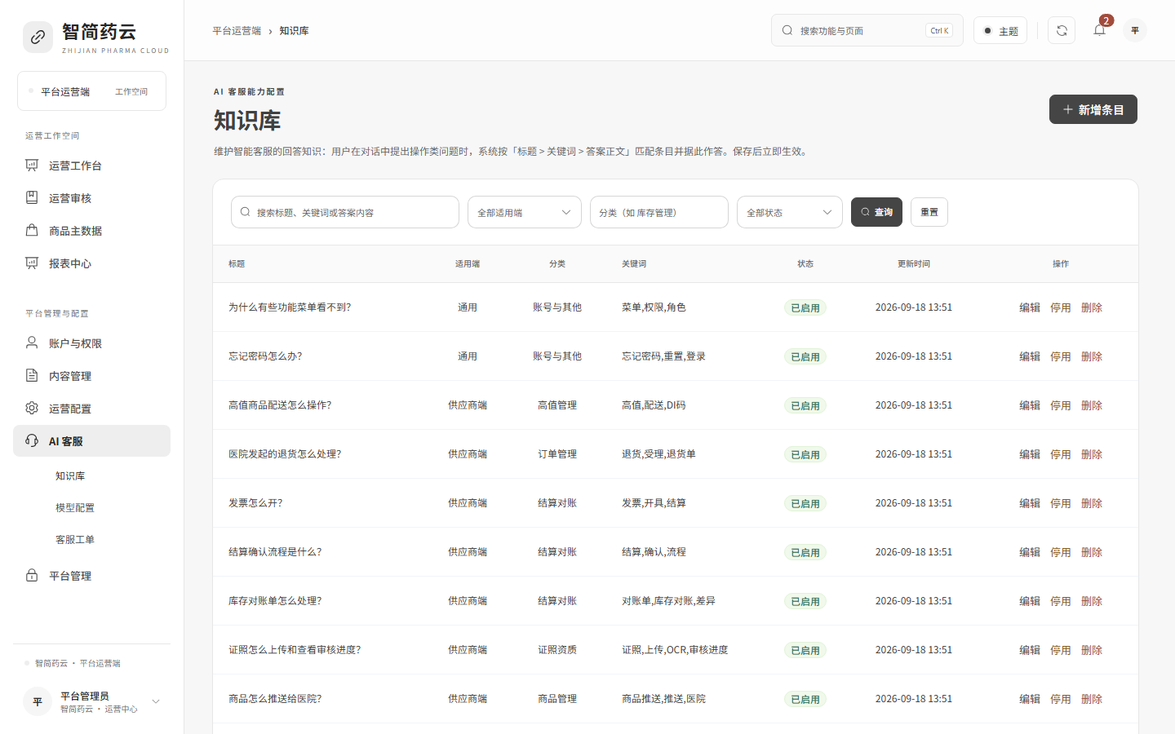Image resolution: width=1175 pixels, height=734 pixels.
Task: Select 客服工单 submenu item
Action: (75, 539)
